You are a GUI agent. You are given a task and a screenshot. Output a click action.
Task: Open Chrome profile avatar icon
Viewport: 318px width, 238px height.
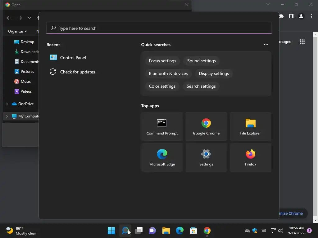click(x=301, y=16)
